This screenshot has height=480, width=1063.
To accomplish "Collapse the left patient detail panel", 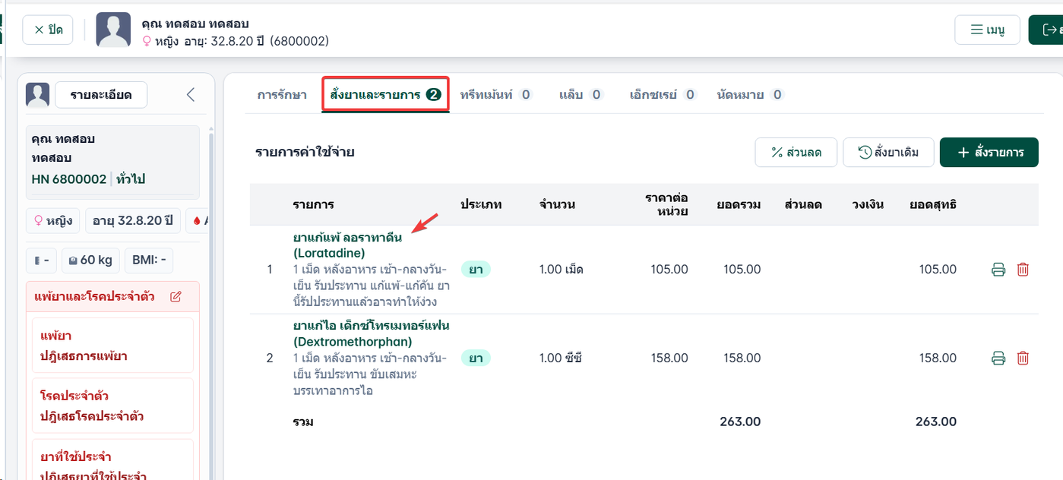I will [x=191, y=95].
